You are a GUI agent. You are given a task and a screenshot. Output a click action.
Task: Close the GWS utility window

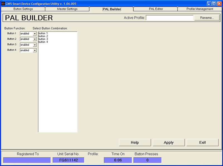click(x=219, y=4)
